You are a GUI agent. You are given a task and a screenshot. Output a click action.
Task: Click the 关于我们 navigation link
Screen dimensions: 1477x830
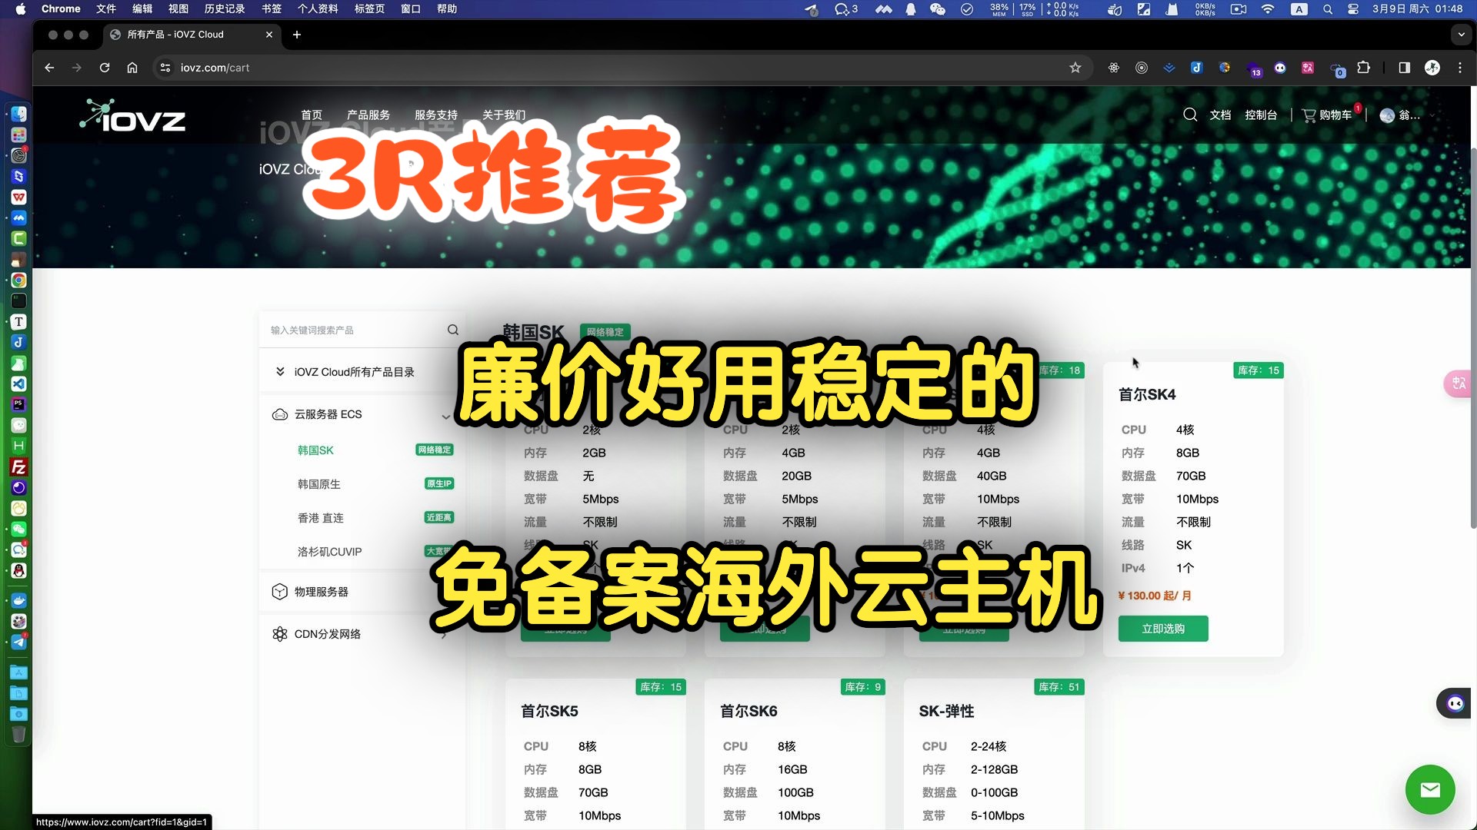tap(503, 115)
